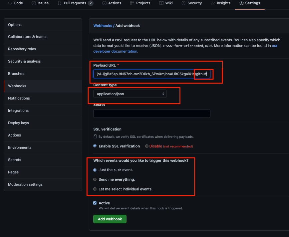Image resolution: width=289 pixels, height=237 pixels.
Task: Choose Let me select individual events
Action: [x=95, y=189]
